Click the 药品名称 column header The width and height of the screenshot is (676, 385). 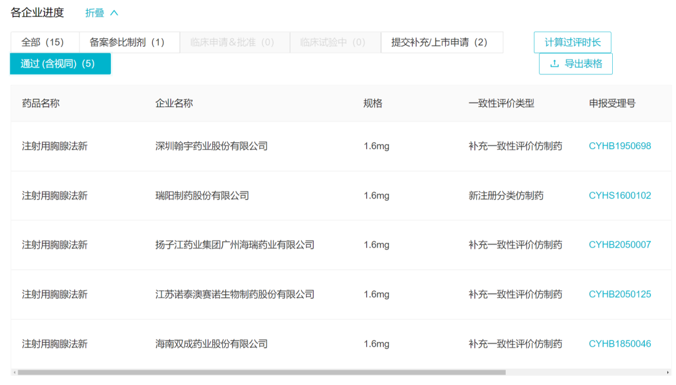click(41, 103)
